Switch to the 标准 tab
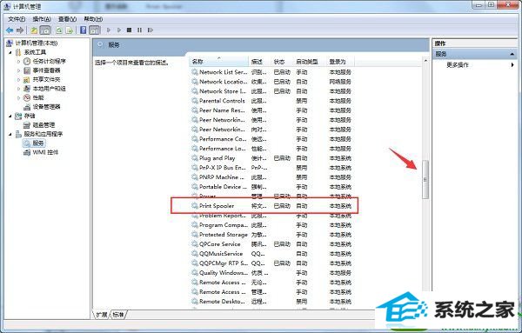 coord(118,315)
